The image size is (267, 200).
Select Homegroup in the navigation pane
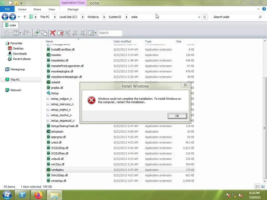click(17, 69)
